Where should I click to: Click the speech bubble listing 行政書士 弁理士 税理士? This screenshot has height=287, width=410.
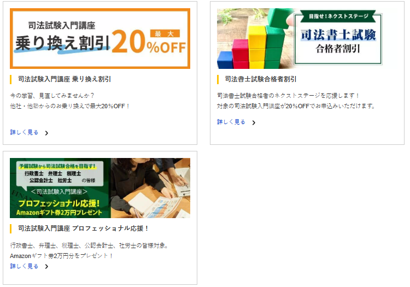coord(60,174)
